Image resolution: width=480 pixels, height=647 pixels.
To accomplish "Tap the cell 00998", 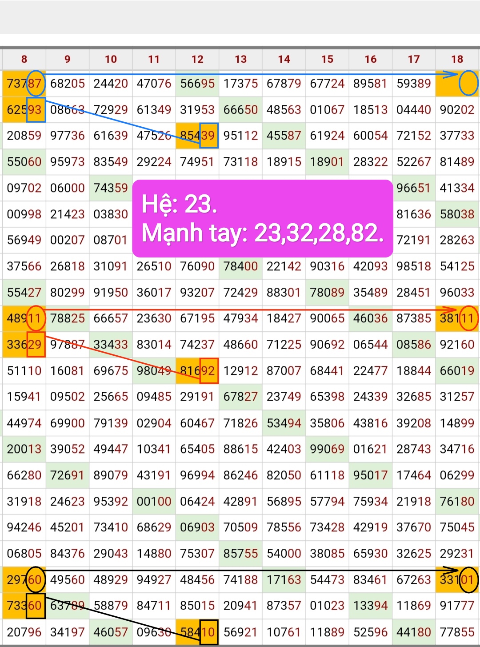I will click(x=24, y=214).
